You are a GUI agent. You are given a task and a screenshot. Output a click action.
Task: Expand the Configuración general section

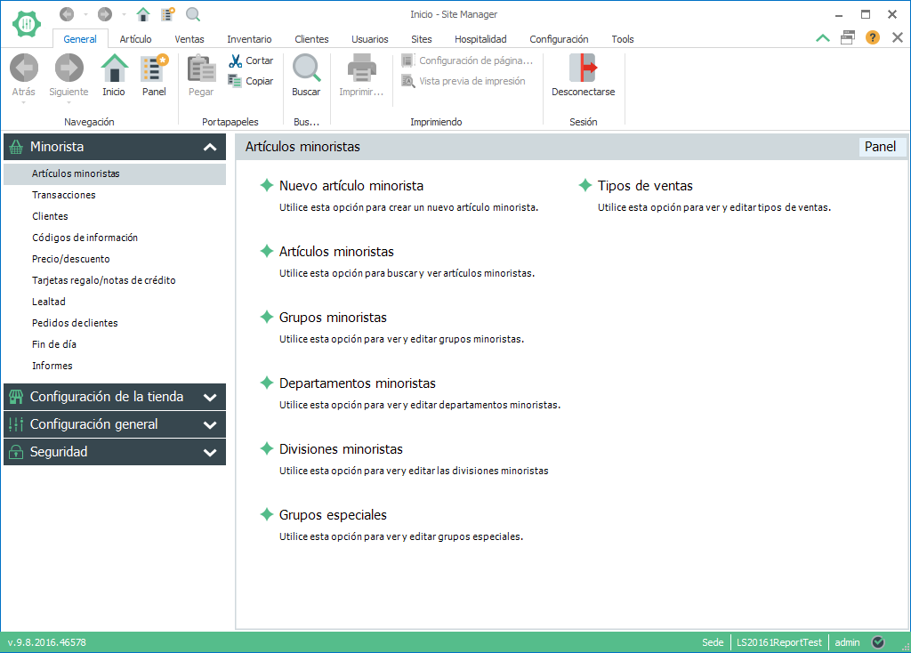pos(210,425)
